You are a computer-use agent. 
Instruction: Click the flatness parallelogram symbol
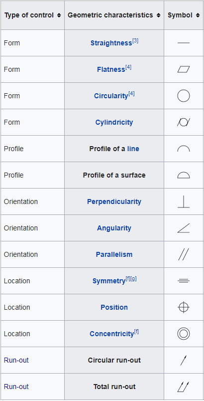point(184,69)
